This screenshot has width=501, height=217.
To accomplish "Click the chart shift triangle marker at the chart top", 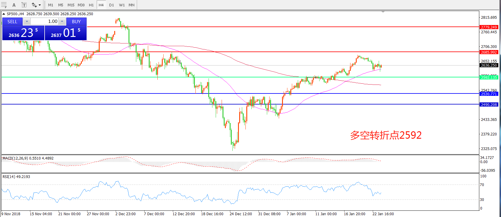I will coord(383,12).
